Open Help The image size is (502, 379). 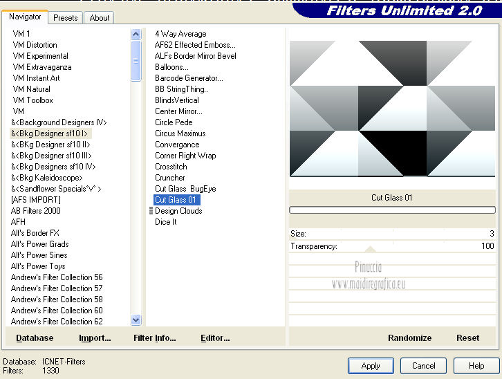click(x=476, y=366)
